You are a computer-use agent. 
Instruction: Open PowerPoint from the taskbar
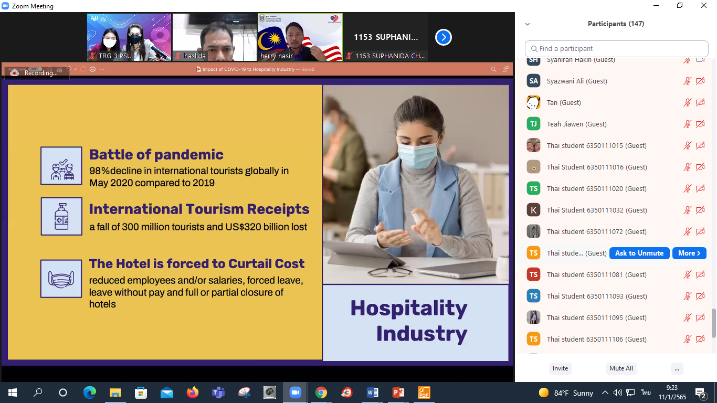coord(398,393)
